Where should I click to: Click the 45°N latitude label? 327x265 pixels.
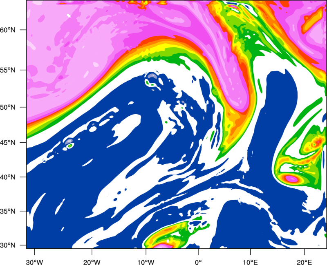click(8, 143)
